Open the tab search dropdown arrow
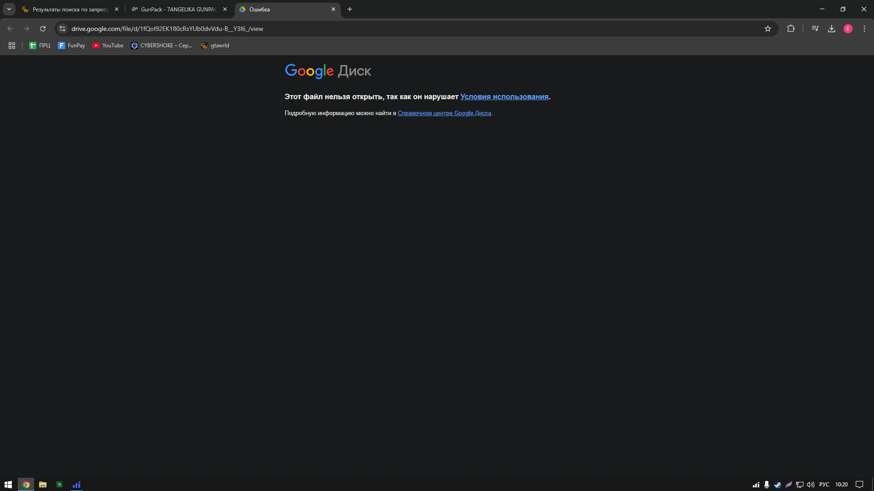Viewport: 874px width, 491px height. [9, 9]
